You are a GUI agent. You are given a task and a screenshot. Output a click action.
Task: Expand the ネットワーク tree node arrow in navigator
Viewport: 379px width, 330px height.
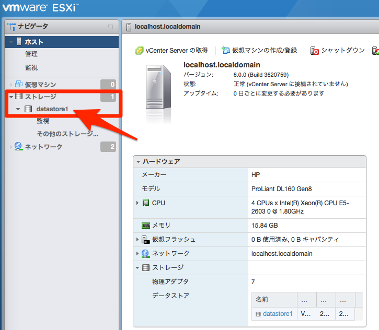point(11,147)
